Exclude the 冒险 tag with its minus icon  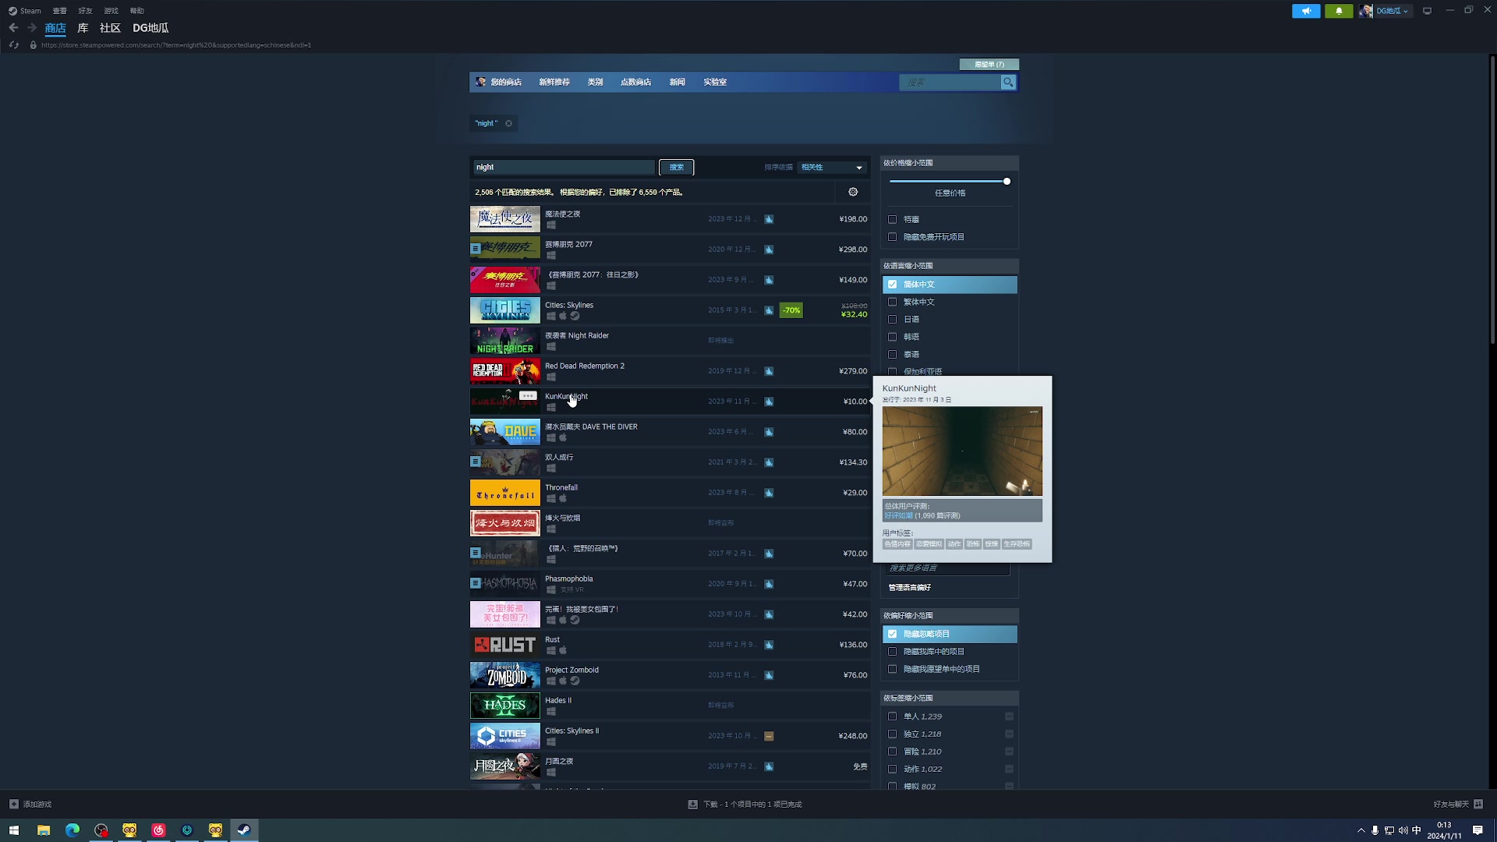click(1009, 752)
